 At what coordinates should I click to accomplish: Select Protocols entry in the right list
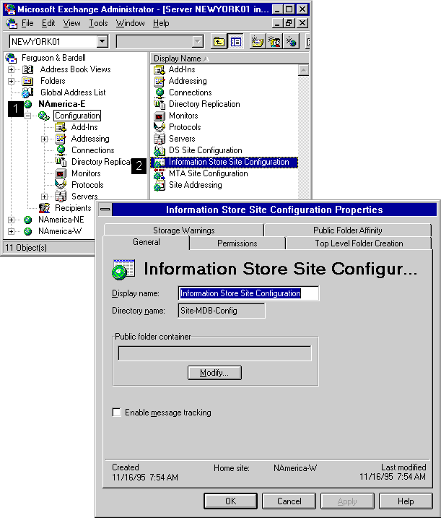tap(185, 127)
